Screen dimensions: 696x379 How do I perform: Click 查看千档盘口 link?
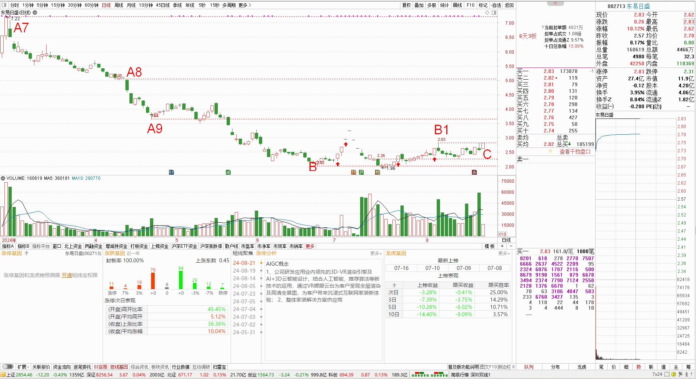[x=575, y=152]
